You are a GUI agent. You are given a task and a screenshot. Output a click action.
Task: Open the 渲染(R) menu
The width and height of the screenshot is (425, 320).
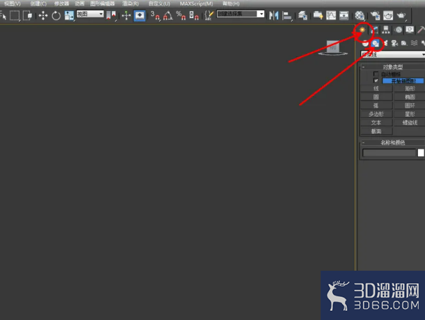pyautogui.click(x=130, y=3)
